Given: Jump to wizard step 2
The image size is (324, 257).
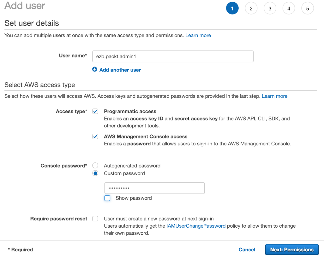Looking at the screenshot, I should point(251,8).
